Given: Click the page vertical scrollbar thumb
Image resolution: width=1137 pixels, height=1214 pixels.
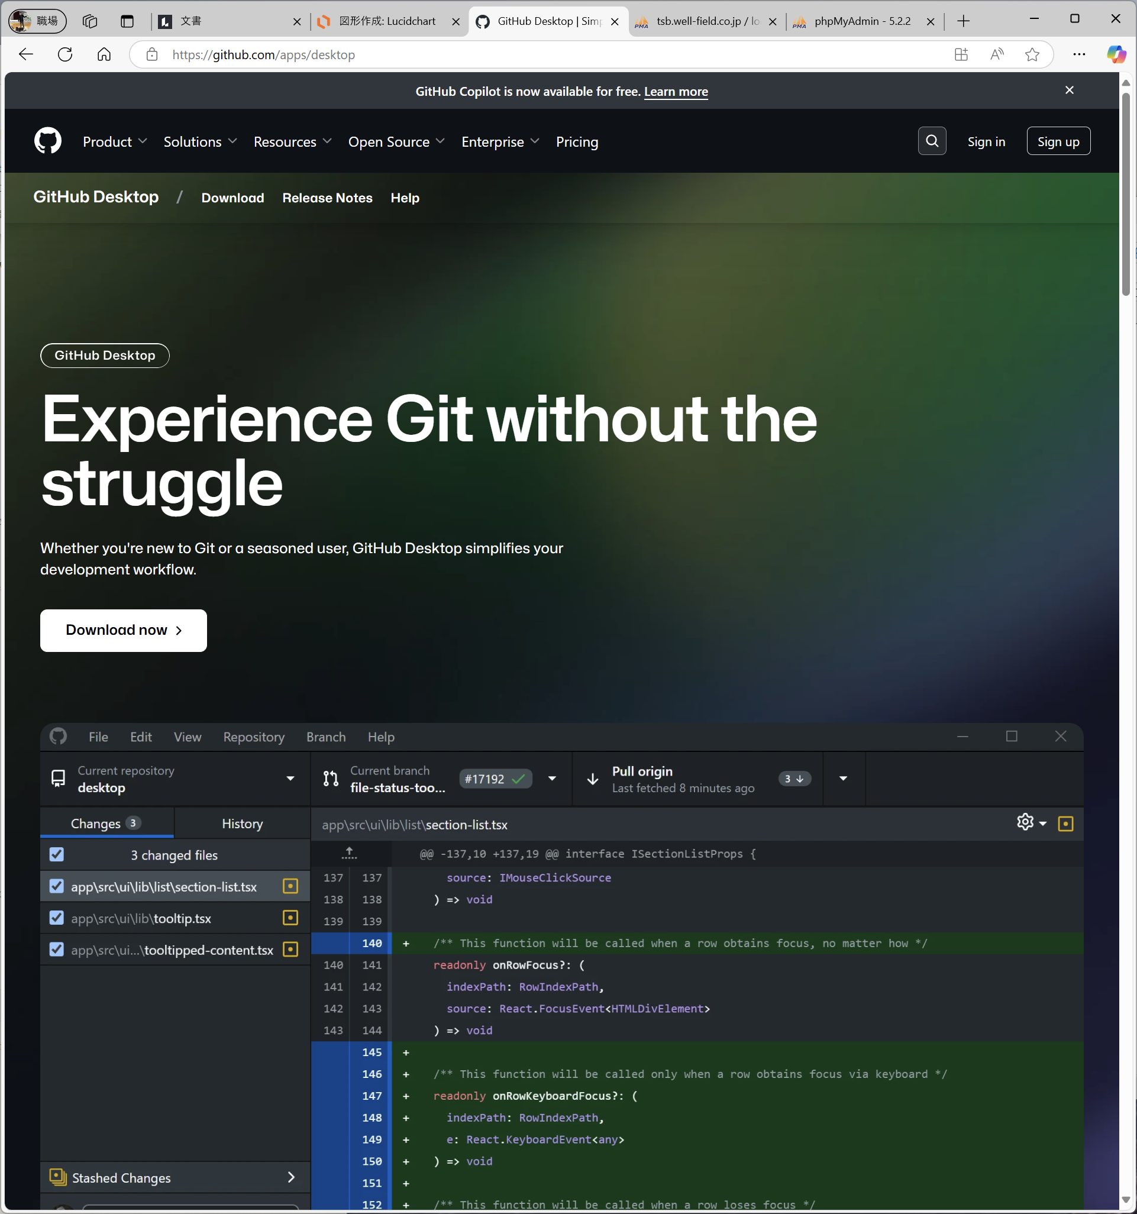Looking at the screenshot, I should pyautogui.click(x=1125, y=194).
